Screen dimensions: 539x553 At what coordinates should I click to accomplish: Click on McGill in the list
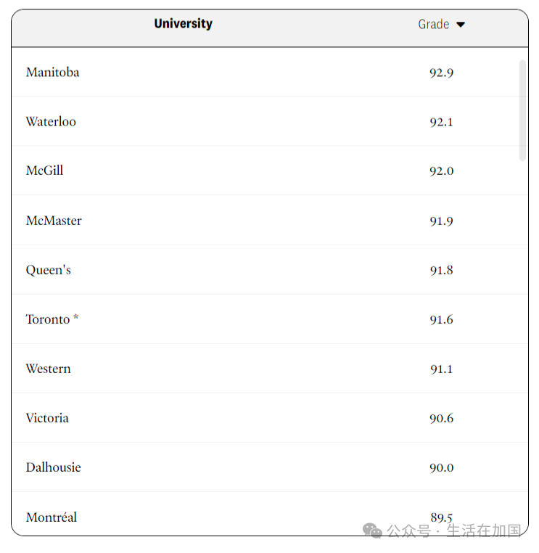(x=45, y=171)
